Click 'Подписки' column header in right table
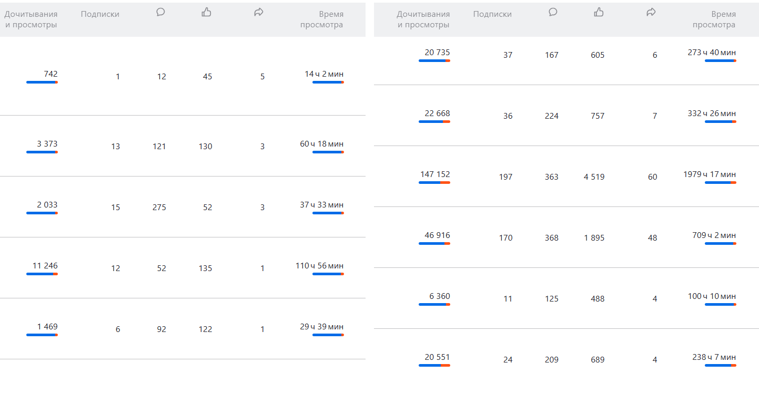Image resolution: width=759 pixels, height=394 pixels. pos(492,14)
